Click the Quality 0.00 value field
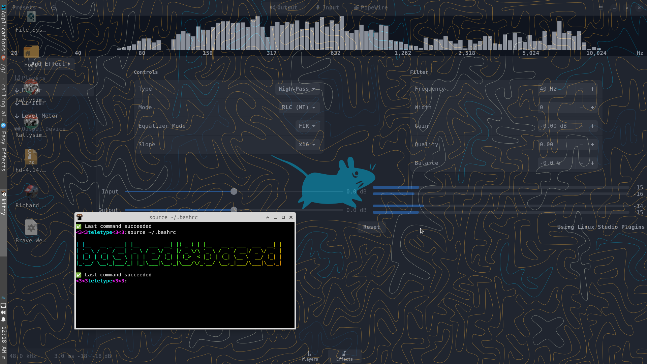The width and height of the screenshot is (647, 364). pos(557,145)
